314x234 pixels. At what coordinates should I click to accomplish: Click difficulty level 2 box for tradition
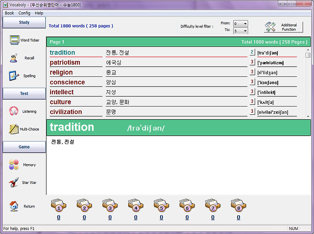coord(252,52)
